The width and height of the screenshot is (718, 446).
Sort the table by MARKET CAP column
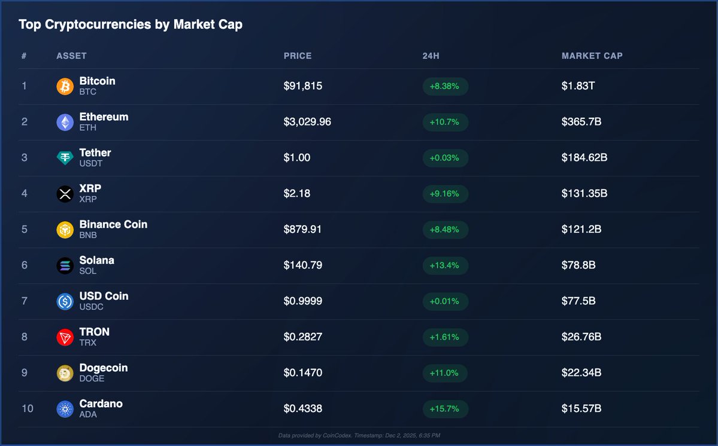coord(592,56)
